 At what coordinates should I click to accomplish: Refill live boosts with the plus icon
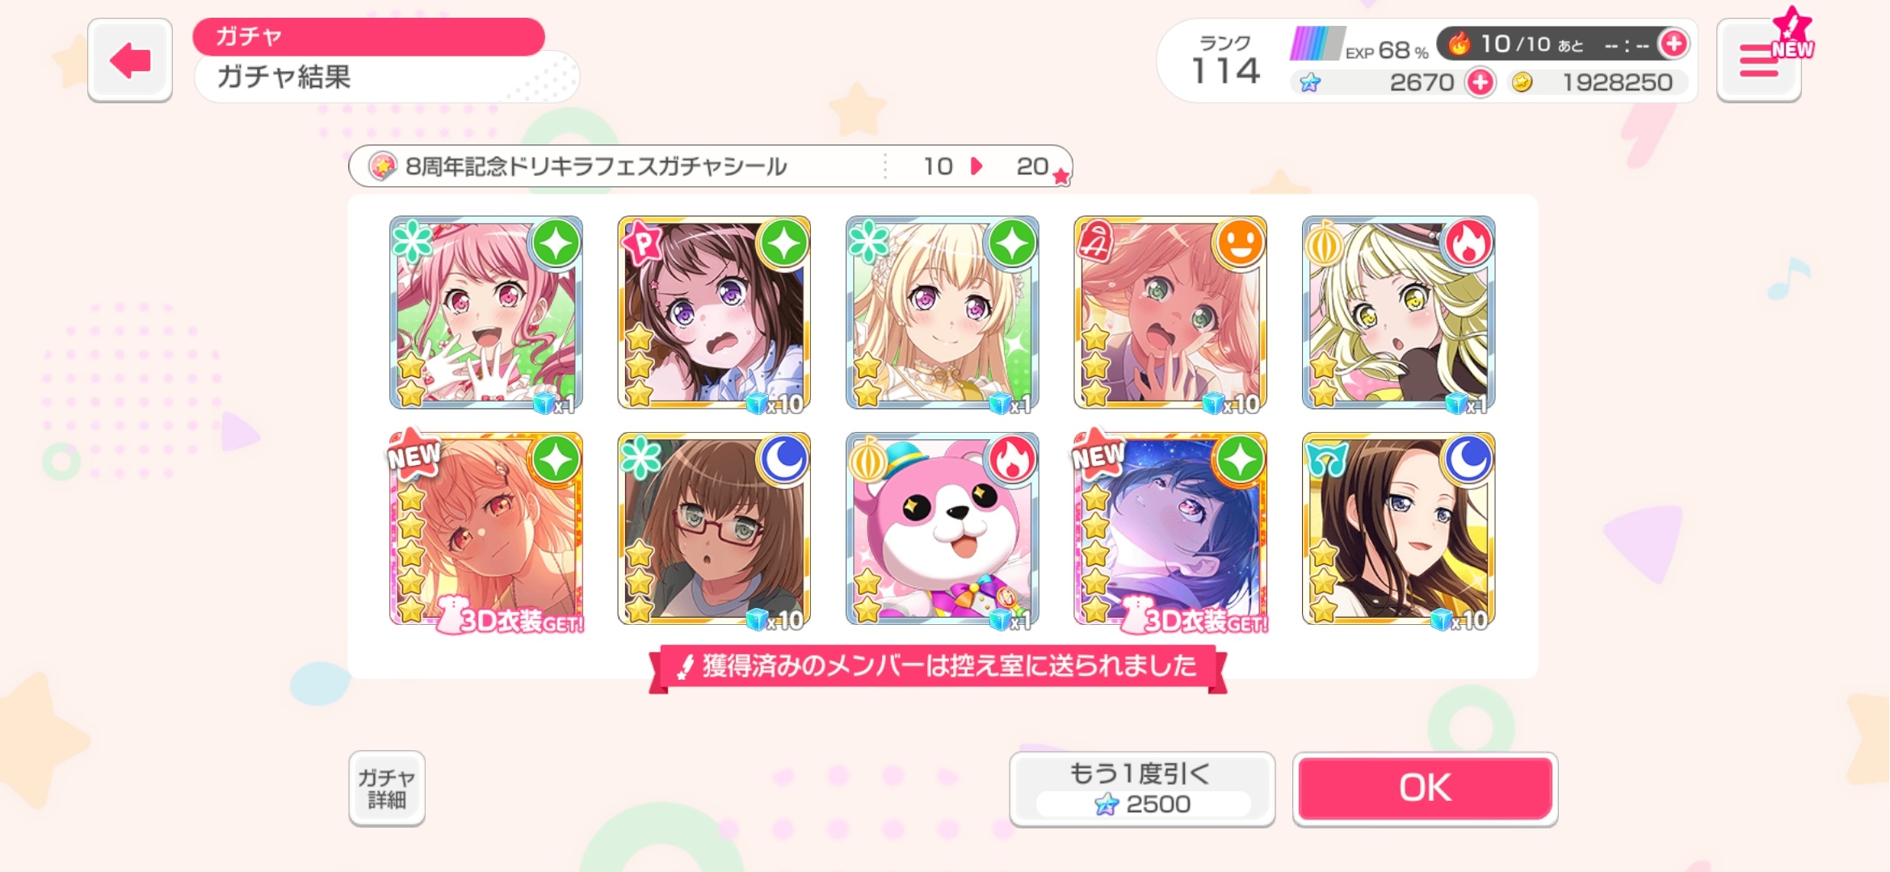click(1674, 44)
